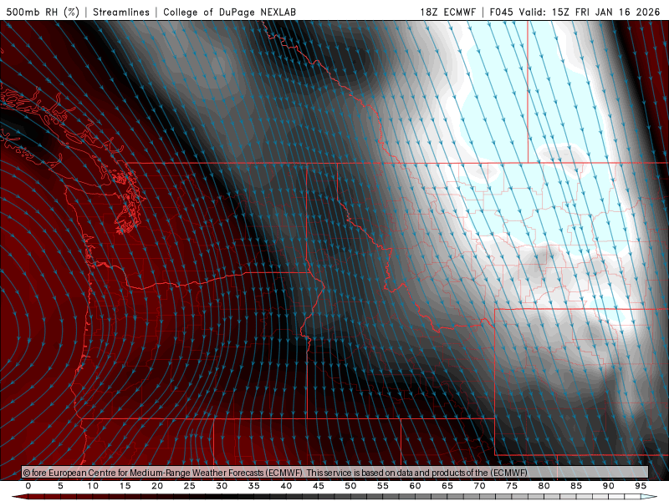Viewport: 669px width, 501px height.
Task: Click the "90" tick label on the scale
Action: coord(608,486)
